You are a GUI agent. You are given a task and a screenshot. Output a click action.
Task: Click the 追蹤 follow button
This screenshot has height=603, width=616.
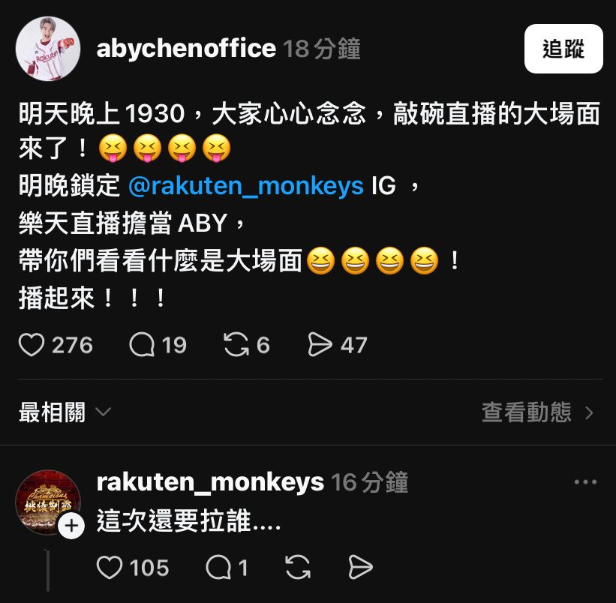[x=563, y=49]
